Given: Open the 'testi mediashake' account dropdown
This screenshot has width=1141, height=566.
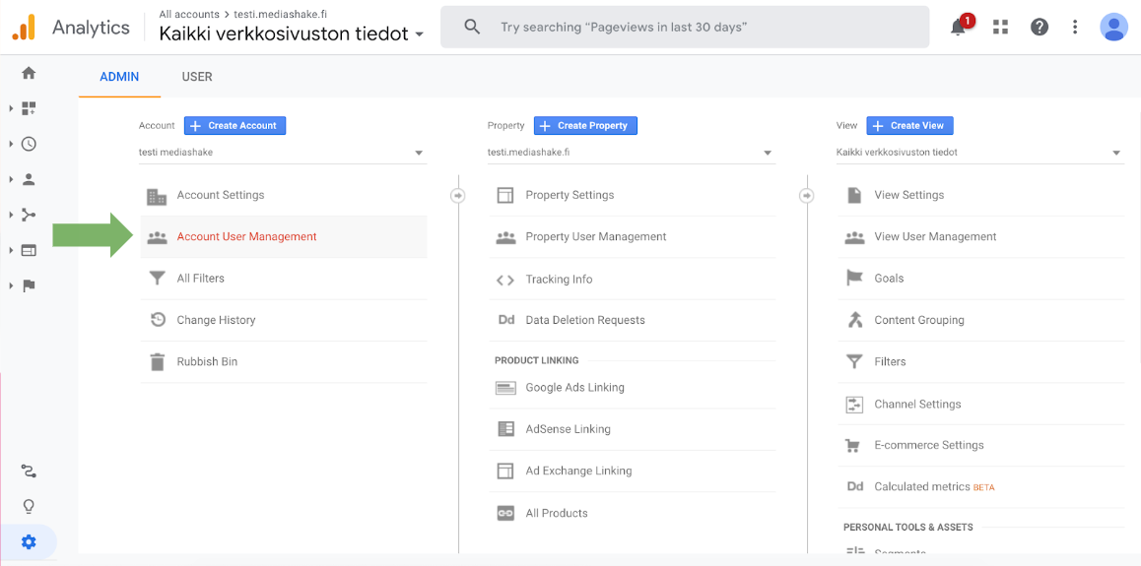Looking at the screenshot, I should tap(283, 153).
